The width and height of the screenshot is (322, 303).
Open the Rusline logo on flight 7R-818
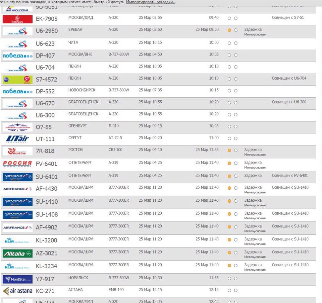17,151
